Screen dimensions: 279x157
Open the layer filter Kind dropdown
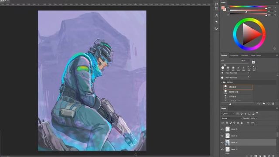pos(228,113)
